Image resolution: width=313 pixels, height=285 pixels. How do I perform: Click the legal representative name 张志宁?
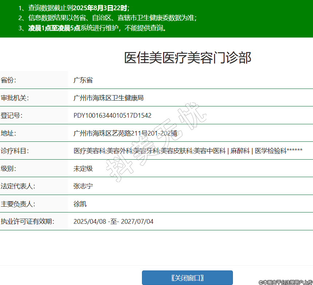coord(83,186)
